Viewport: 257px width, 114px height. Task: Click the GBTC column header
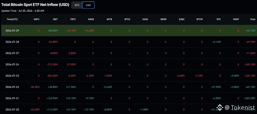(x=36, y=19)
